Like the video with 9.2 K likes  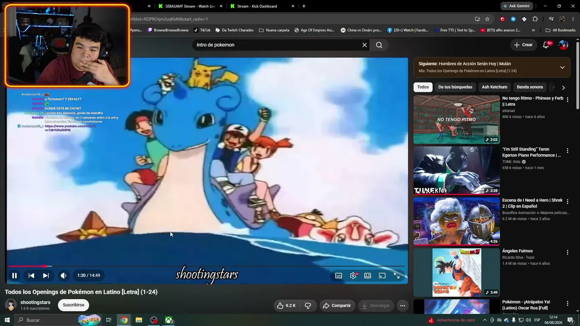286,306
